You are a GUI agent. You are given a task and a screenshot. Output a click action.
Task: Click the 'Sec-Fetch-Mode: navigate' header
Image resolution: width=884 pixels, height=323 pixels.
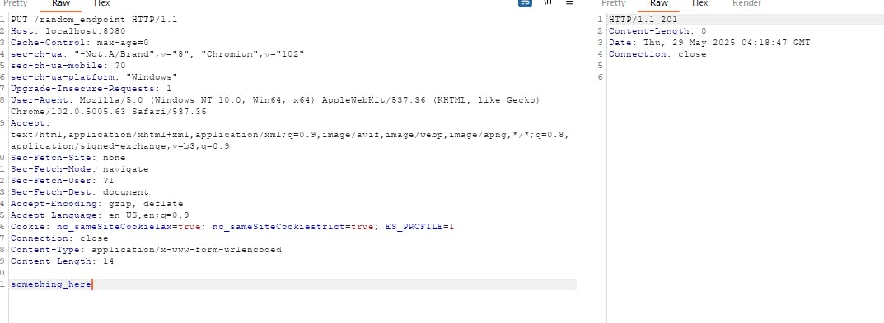coord(79,169)
